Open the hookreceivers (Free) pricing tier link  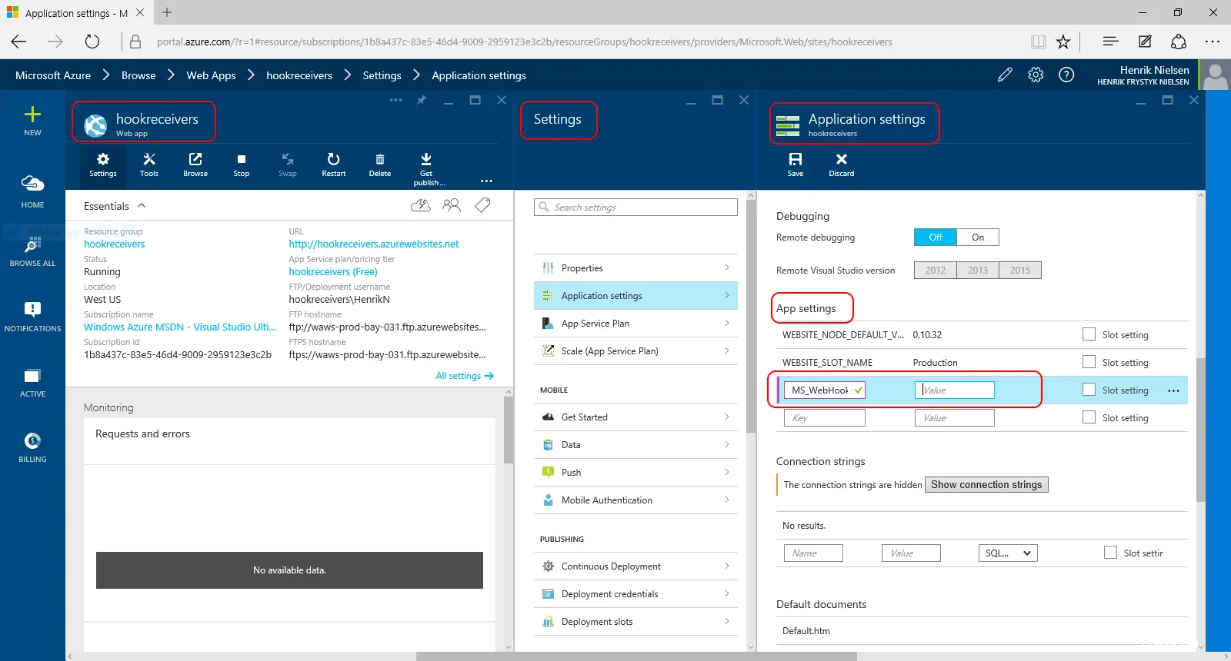pos(333,271)
